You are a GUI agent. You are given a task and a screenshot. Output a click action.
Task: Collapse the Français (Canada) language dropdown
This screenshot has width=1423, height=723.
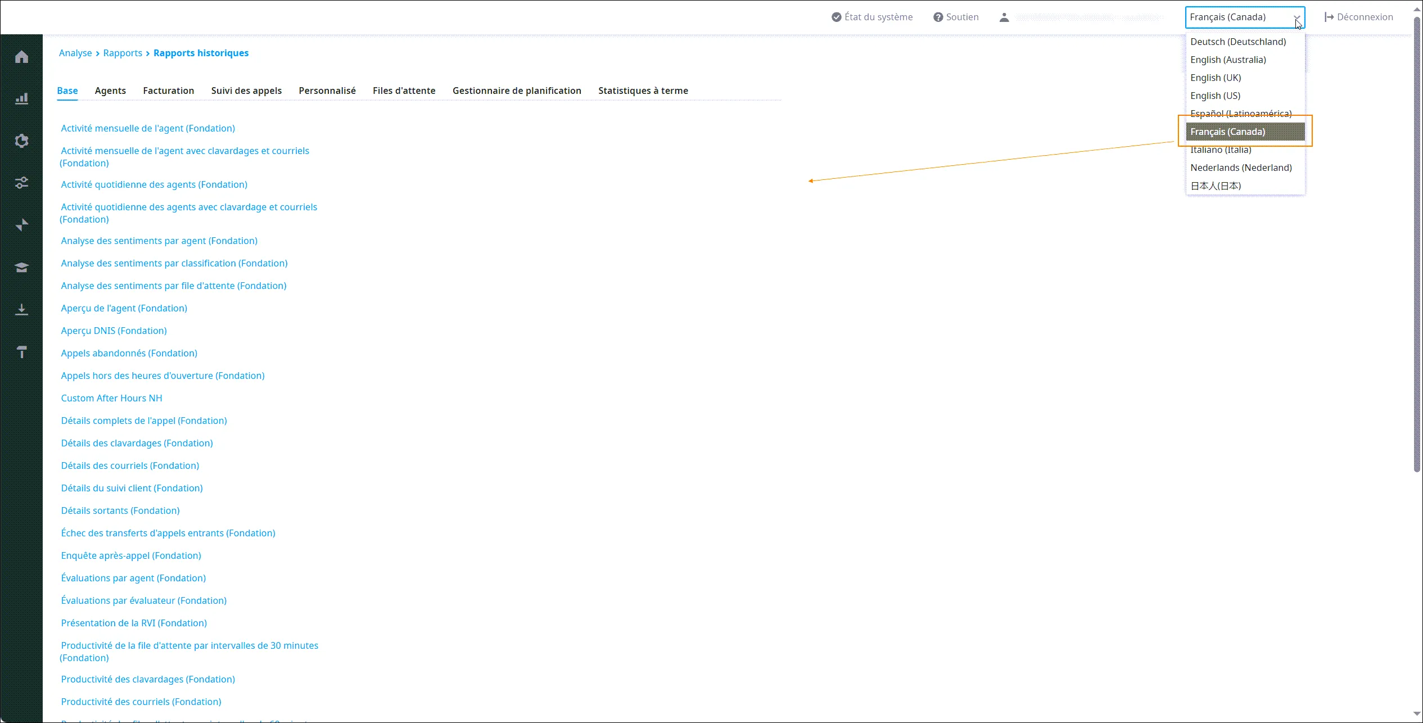click(x=1245, y=17)
